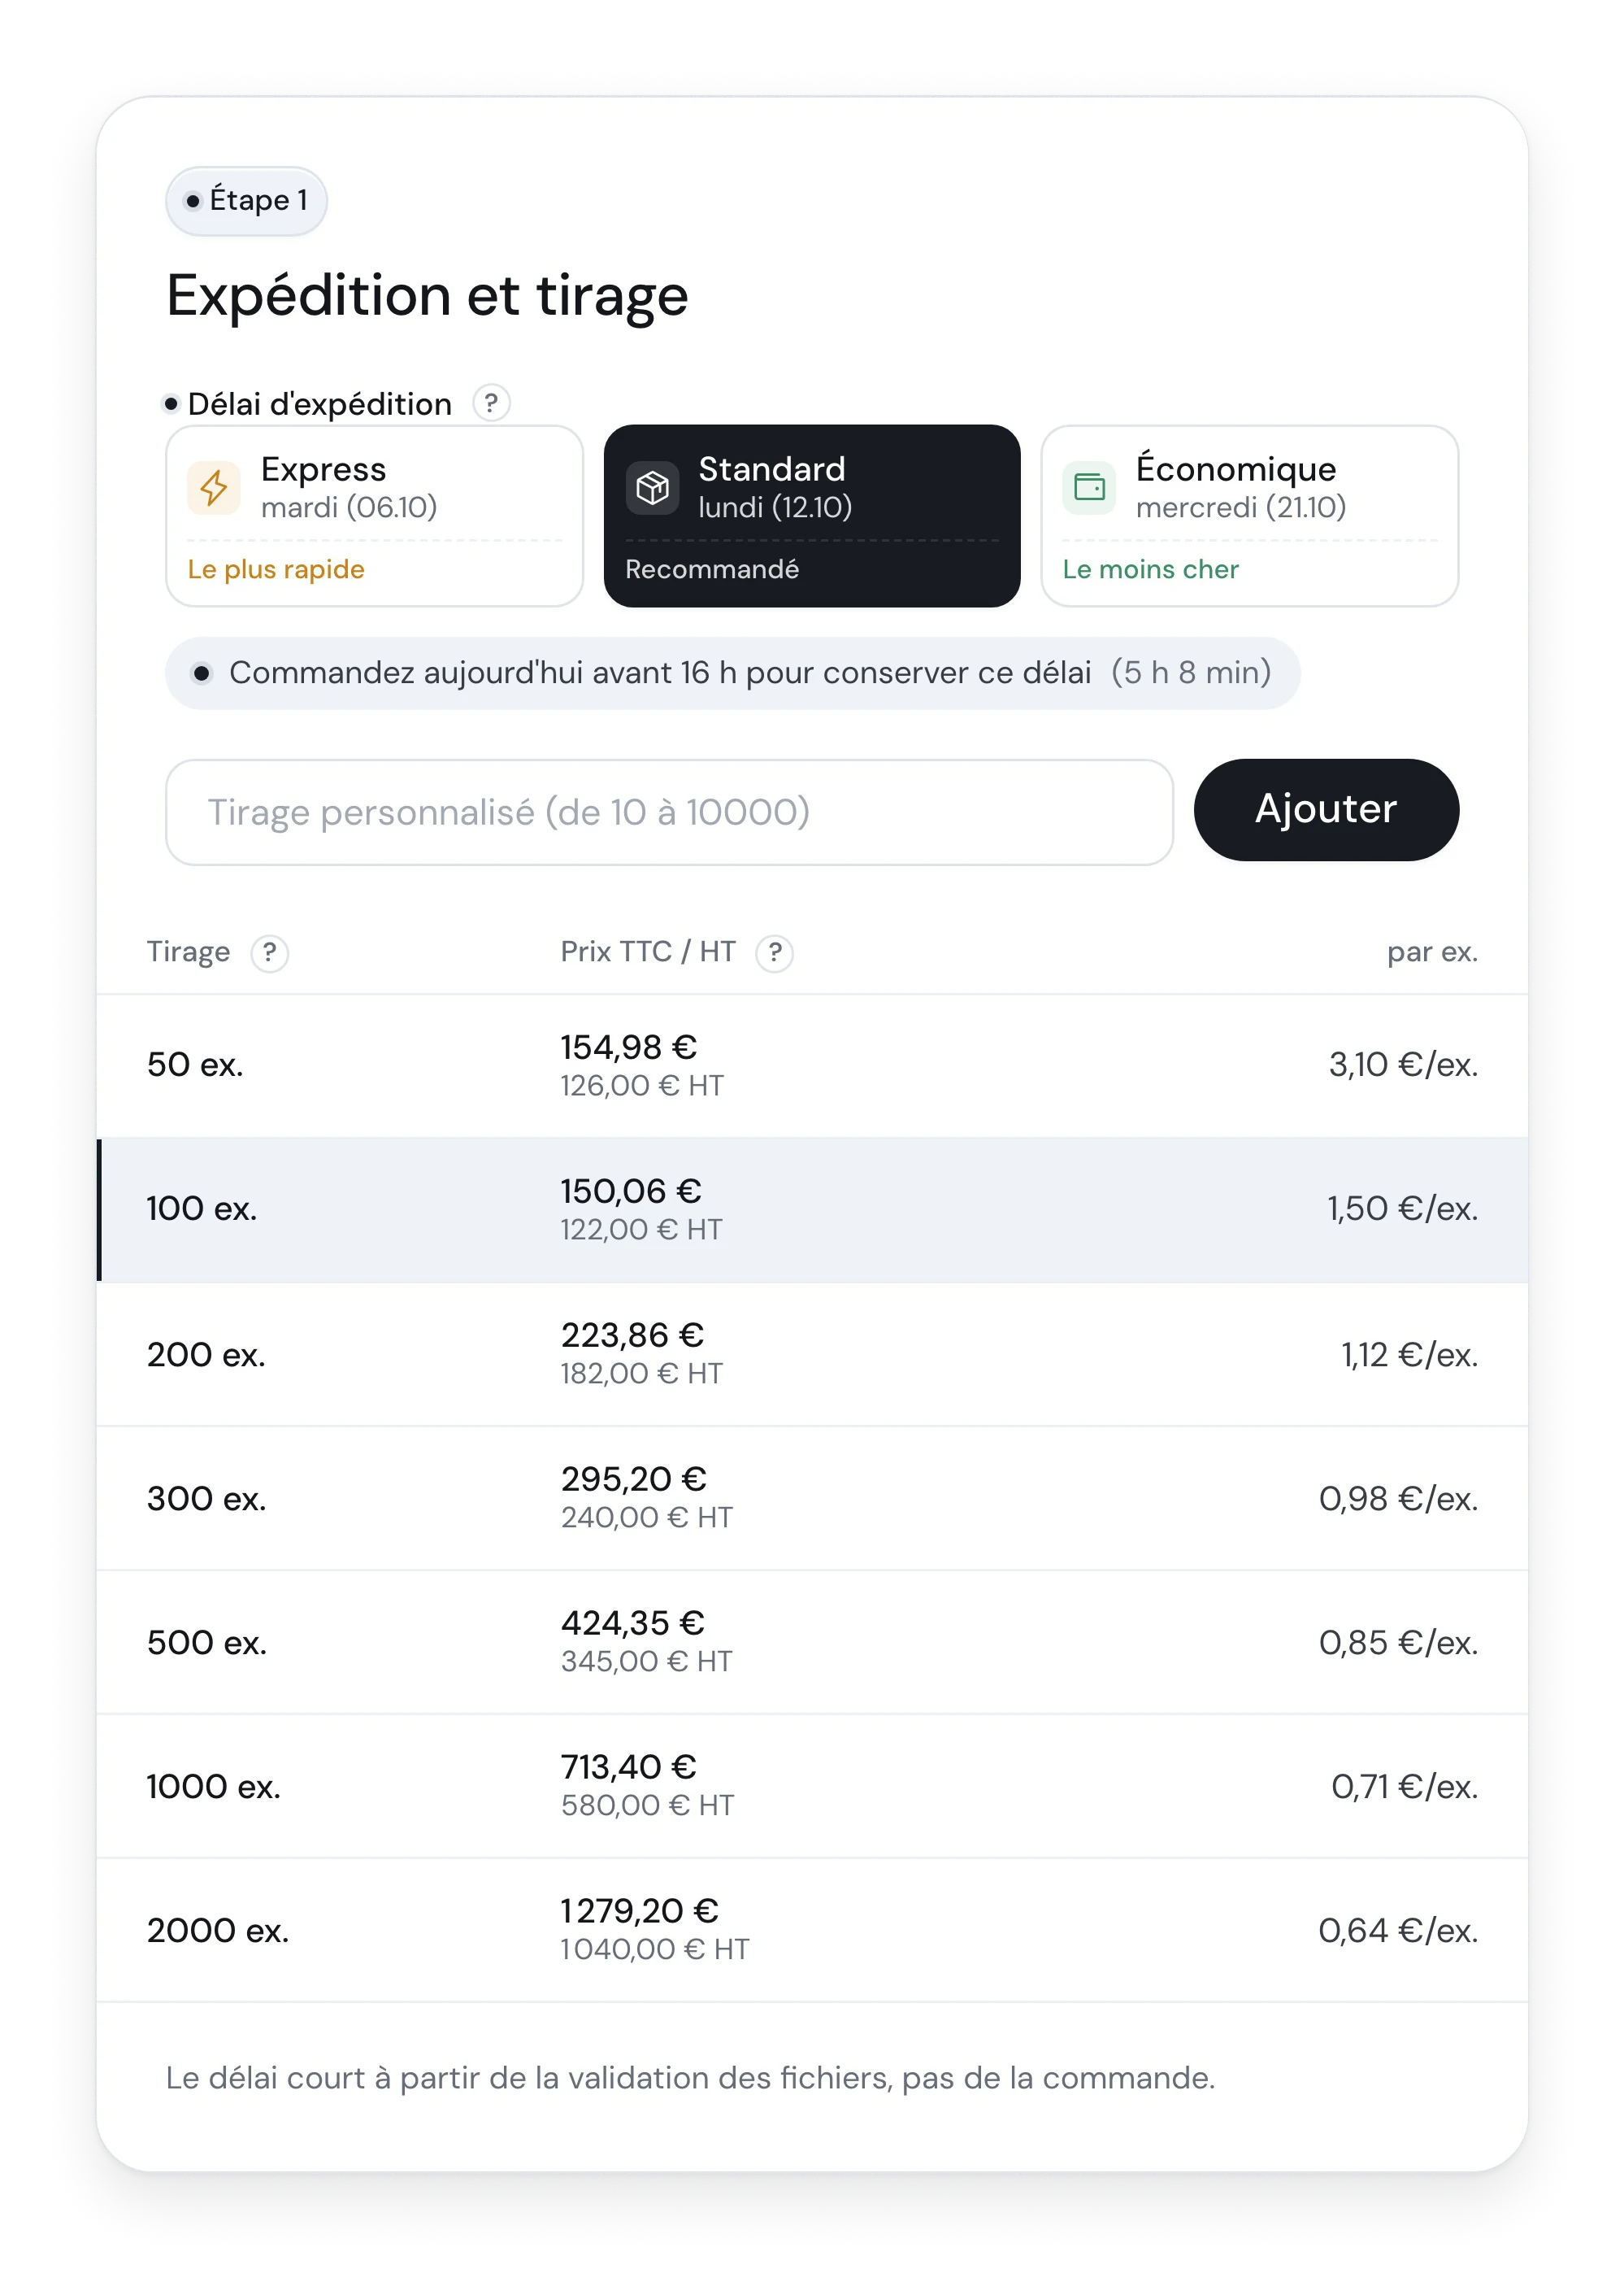Choose the 1000 ex. row

click(812, 1787)
